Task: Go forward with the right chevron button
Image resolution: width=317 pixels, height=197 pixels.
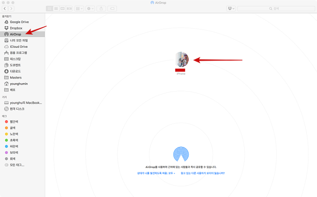Action: point(11,8)
